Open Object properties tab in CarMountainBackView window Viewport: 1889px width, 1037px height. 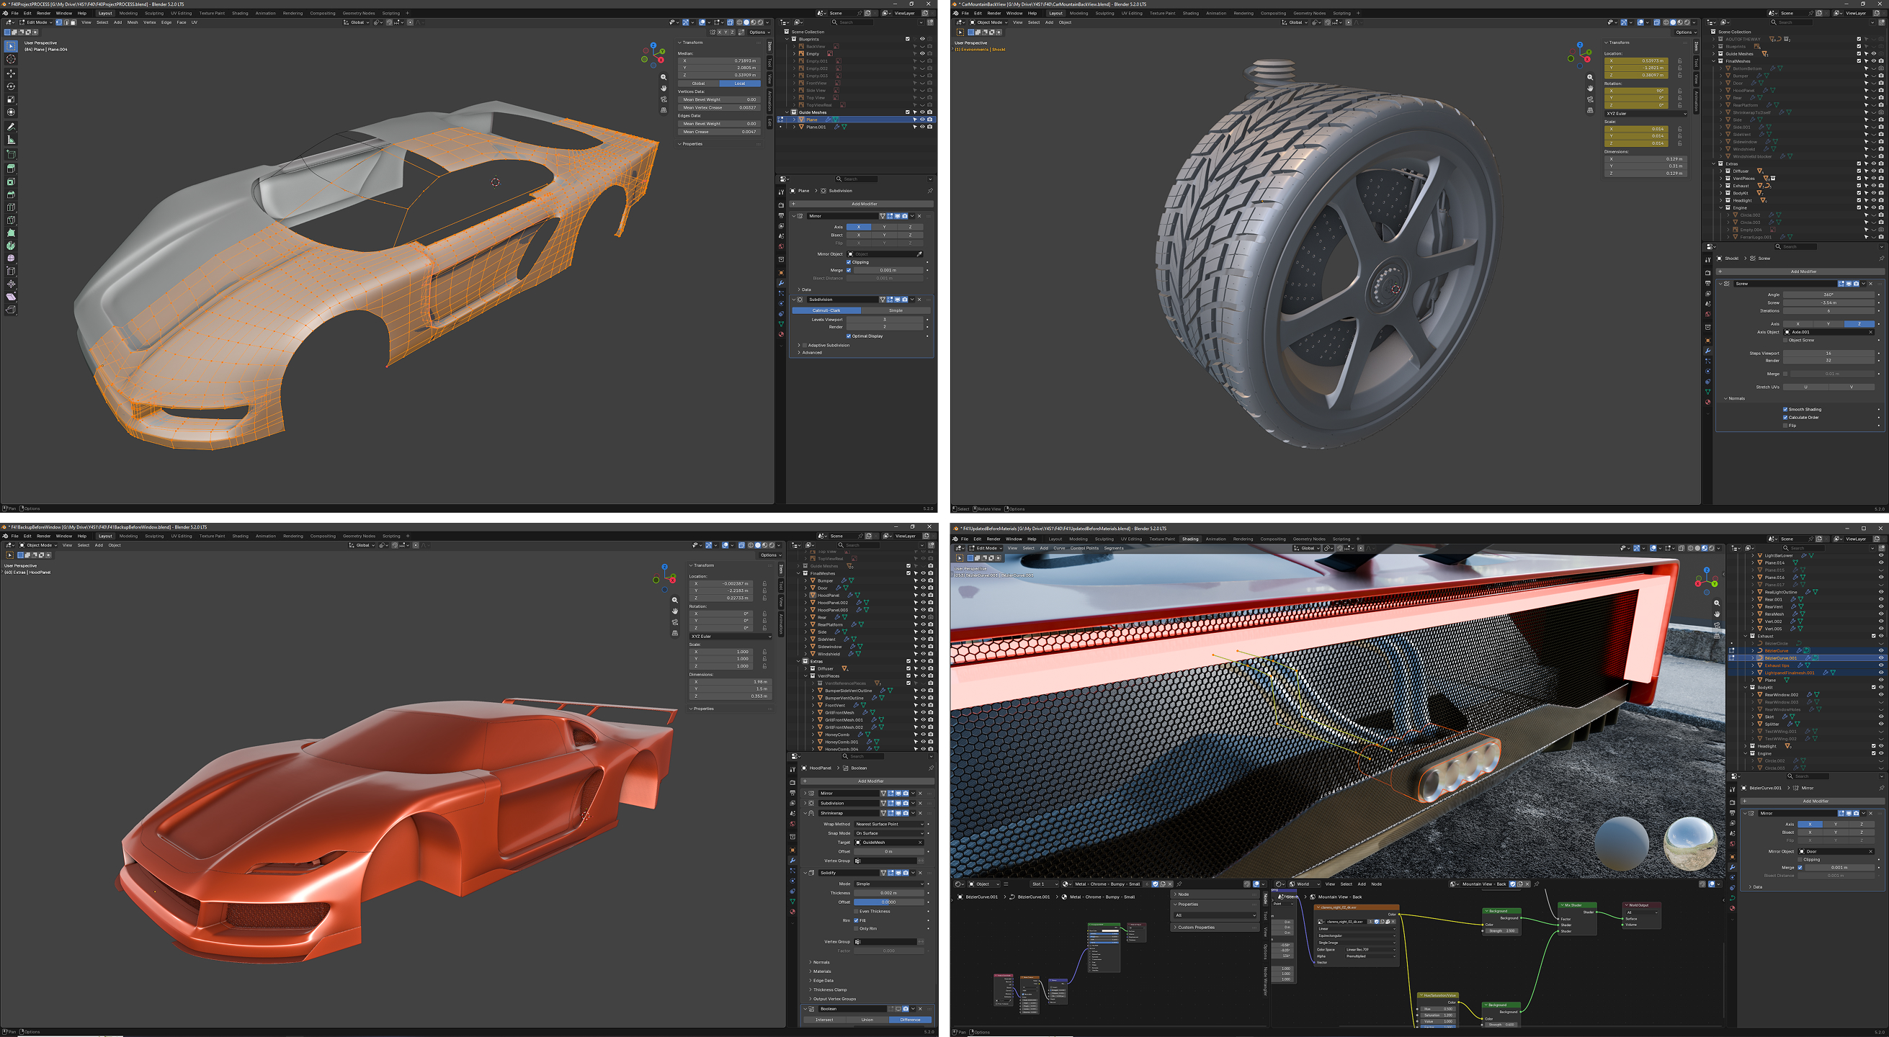point(1708,340)
